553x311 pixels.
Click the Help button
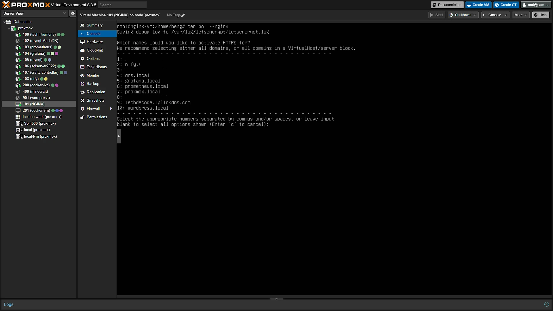541,15
